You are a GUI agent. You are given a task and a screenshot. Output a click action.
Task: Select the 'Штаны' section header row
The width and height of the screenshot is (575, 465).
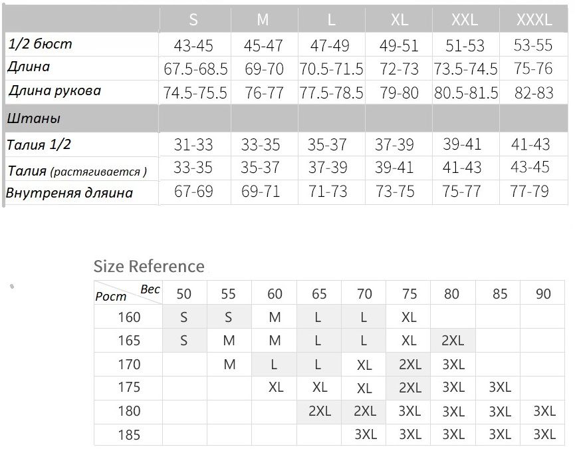(34, 118)
